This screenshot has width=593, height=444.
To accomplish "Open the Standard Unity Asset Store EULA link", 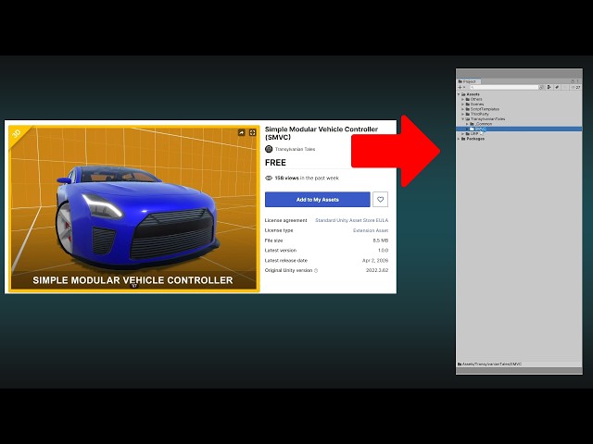I will pos(352,220).
